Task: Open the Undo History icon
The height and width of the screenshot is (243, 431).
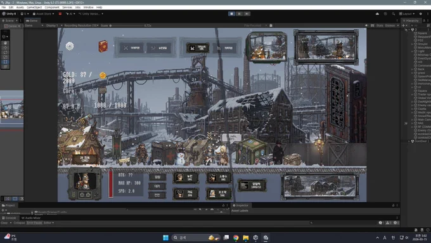Action: (385, 14)
